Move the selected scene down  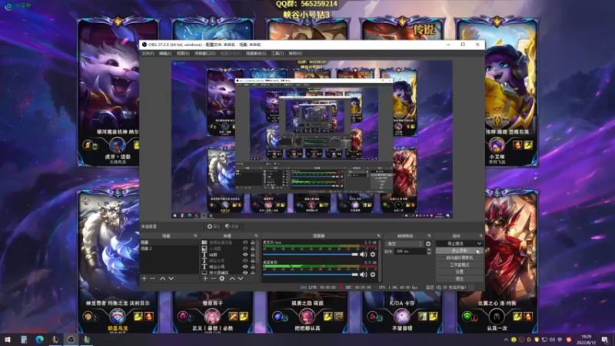(x=171, y=278)
